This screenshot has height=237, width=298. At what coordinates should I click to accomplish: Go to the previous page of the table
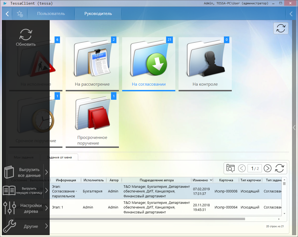(x=242, y=169)
